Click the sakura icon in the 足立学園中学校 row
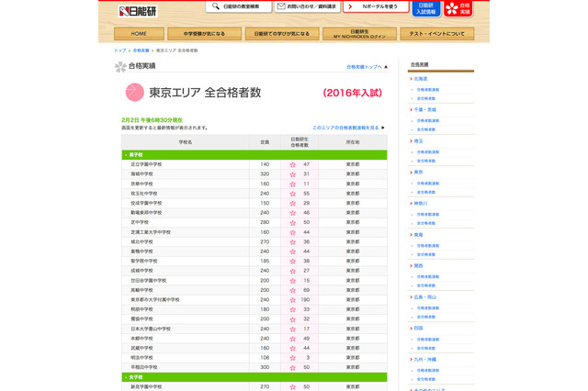 click(x=293, y=165)
